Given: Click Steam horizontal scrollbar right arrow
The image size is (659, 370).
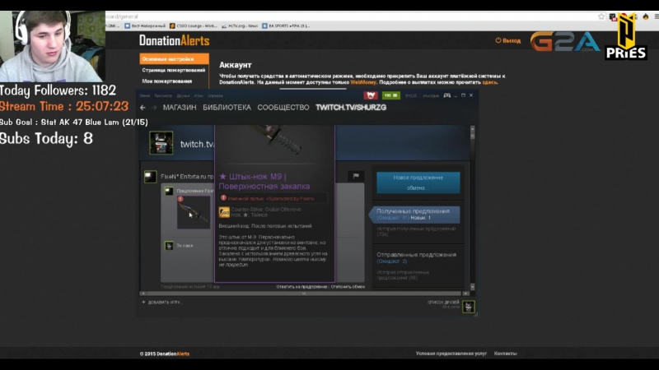Looking at the screenshot, I should [x=465, y=294].
